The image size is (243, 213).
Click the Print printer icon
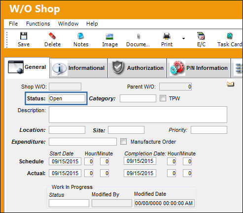167,36
